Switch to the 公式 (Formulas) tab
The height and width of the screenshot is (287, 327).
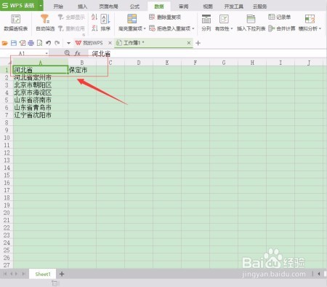(x=134, y=7)
